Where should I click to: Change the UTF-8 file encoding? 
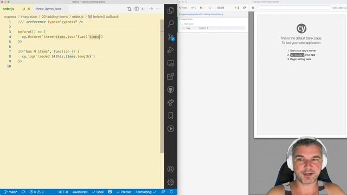[x=63, y=192]
